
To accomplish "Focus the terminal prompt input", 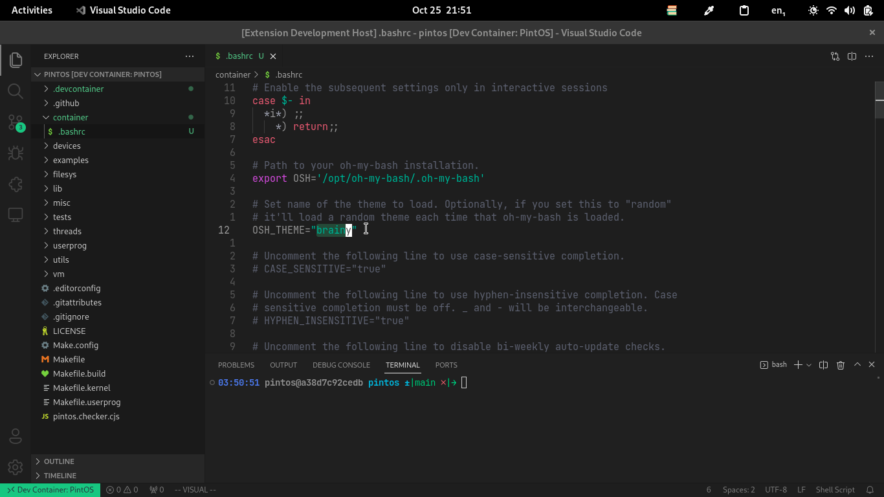I will click(464, 382).
